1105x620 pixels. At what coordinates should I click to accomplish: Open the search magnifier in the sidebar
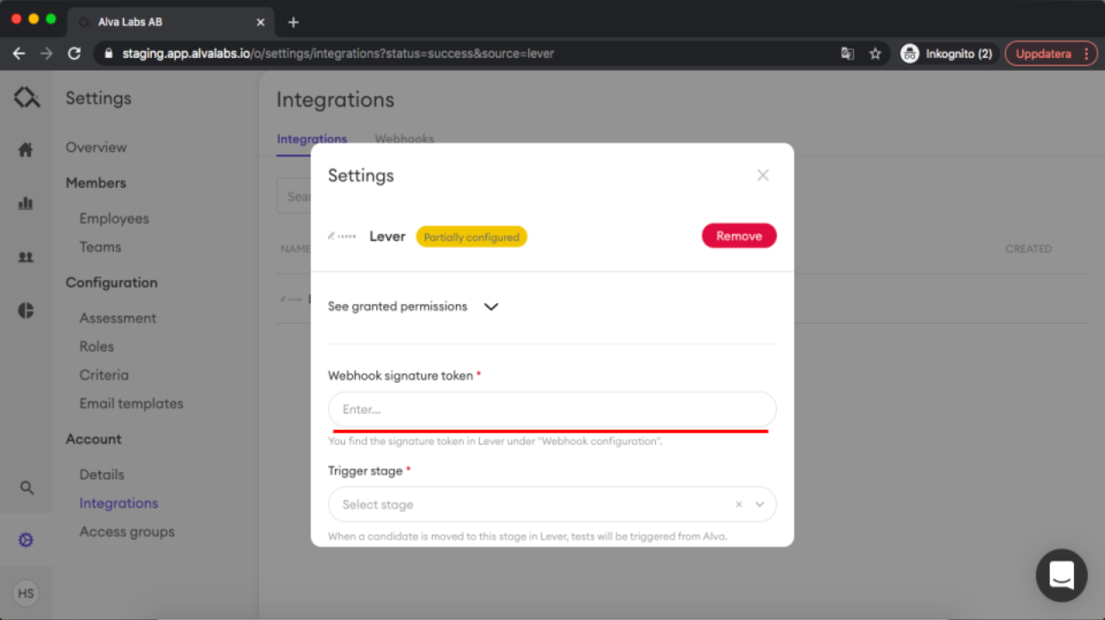[x=25, y=487]
